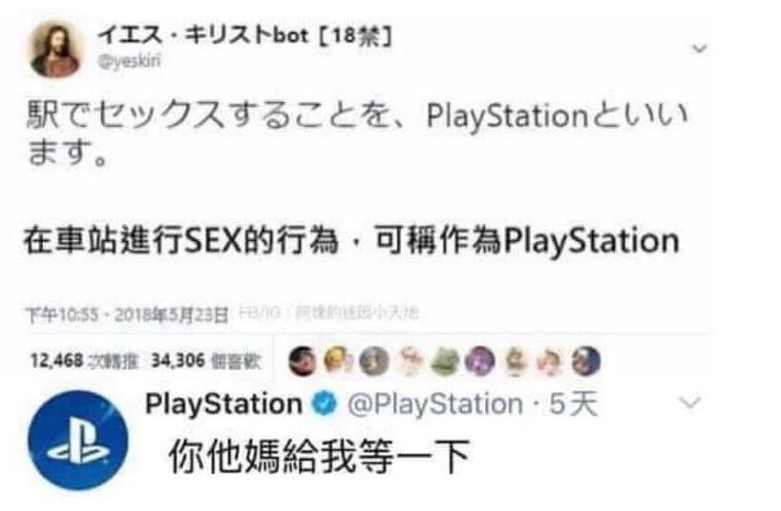Expand the PlayStation reply options chevron

[x=690, y=402]
